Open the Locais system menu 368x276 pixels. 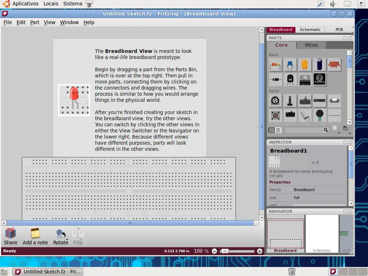coord(51,4)
